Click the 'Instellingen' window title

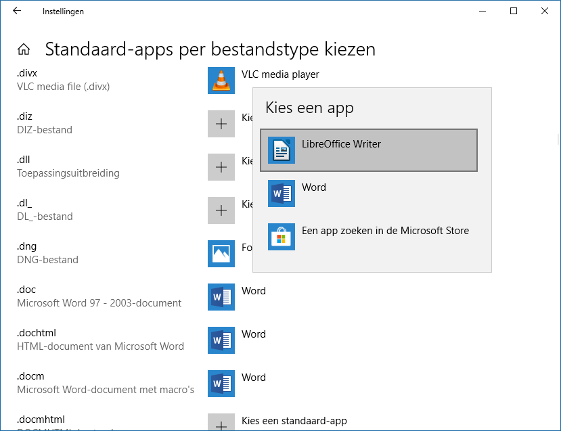(x=63, y=12)
